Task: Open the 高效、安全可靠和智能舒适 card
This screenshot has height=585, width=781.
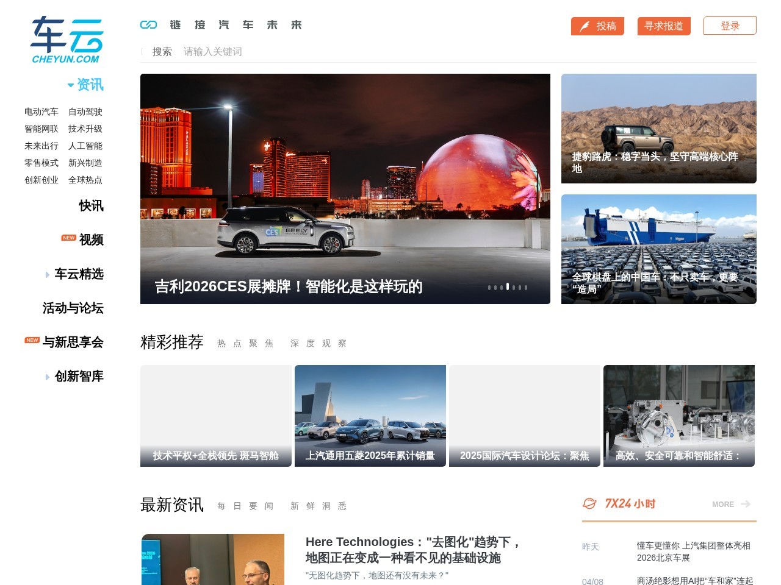Action: click(679, 416)
